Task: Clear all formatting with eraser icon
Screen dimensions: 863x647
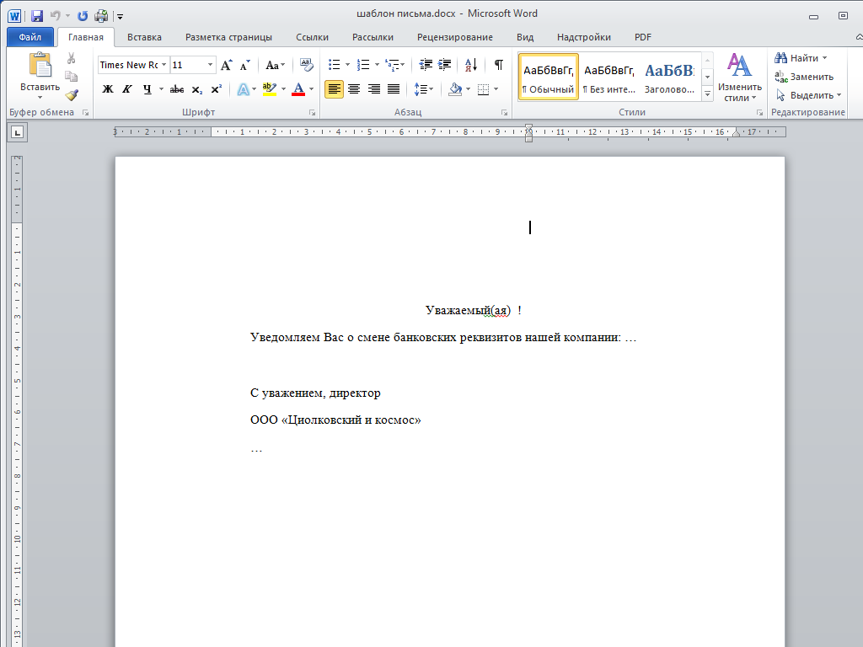Action: [x=307, y=65]
